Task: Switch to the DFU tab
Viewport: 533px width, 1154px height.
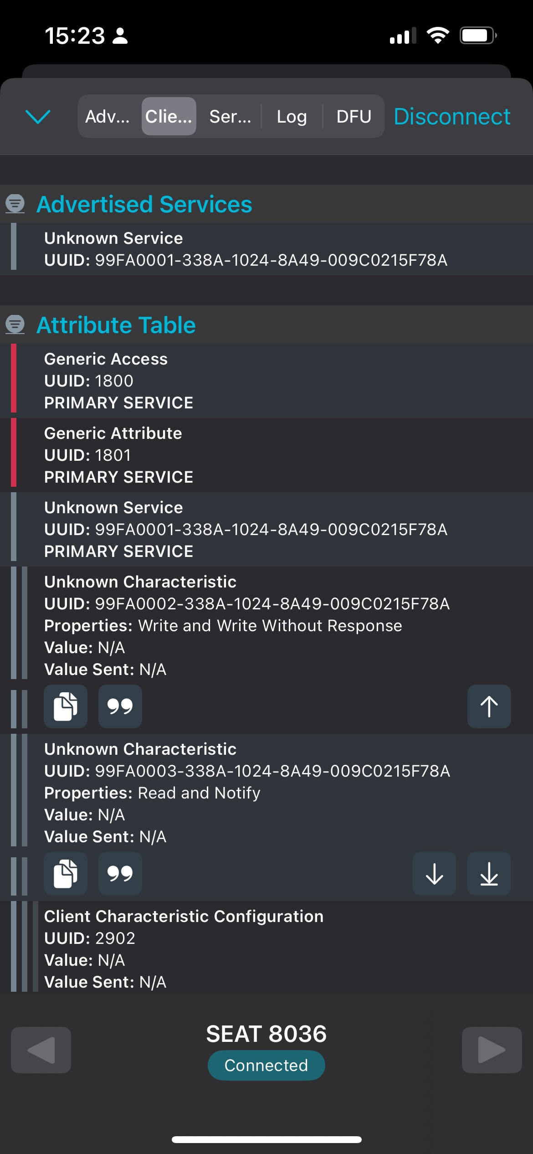Action: pos(354,116)
